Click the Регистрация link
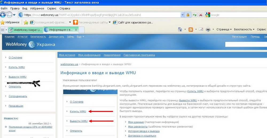Image resolution: width=267 pixels, height=138 pixels. point(239,37)
